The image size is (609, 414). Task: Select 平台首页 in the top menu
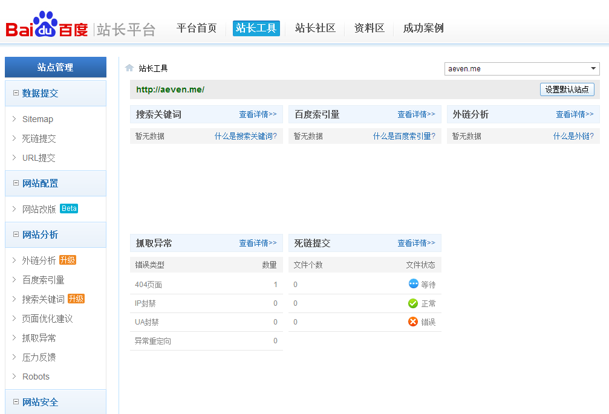[x=197, y=28]
